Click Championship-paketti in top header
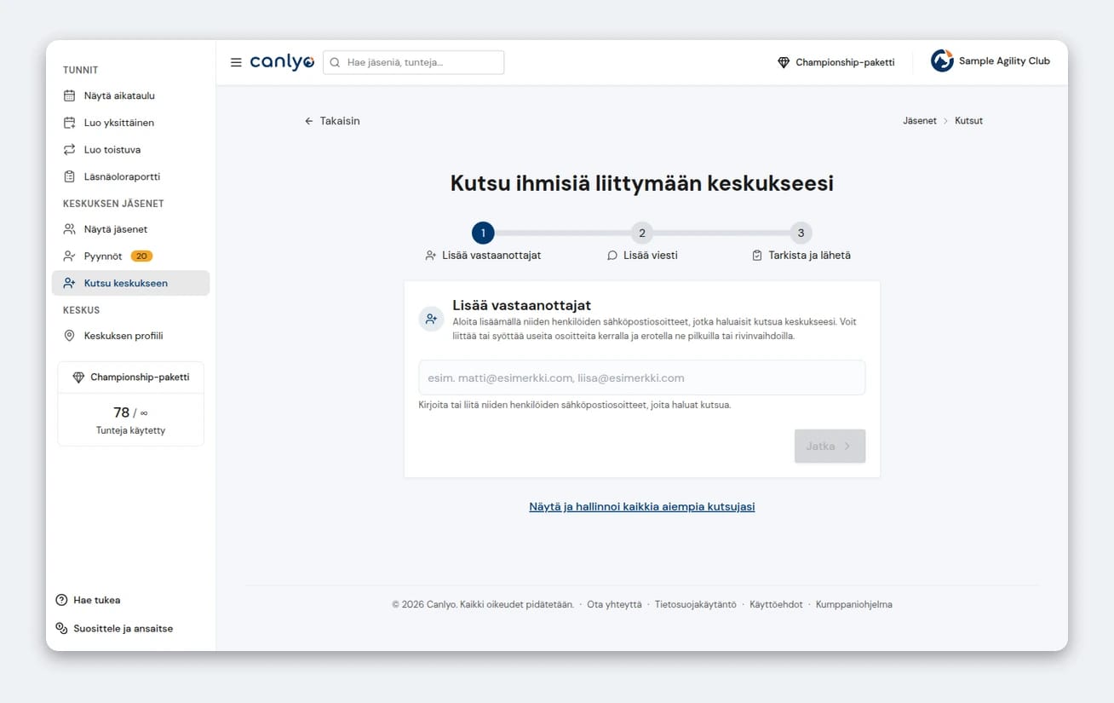The height and width of the screenshot is (703, 1114). point(836,62)
